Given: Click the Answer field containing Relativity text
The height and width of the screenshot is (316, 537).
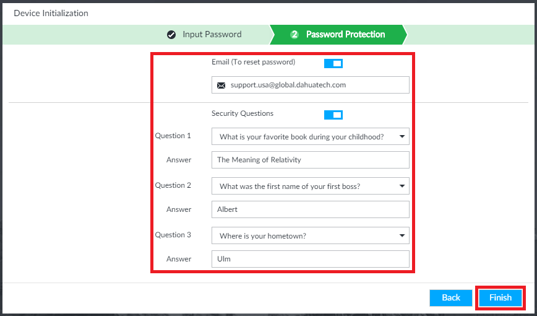Looking at the screenshot, I should (x=310, y=160).
